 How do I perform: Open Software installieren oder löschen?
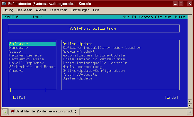[x=102, y=48]
